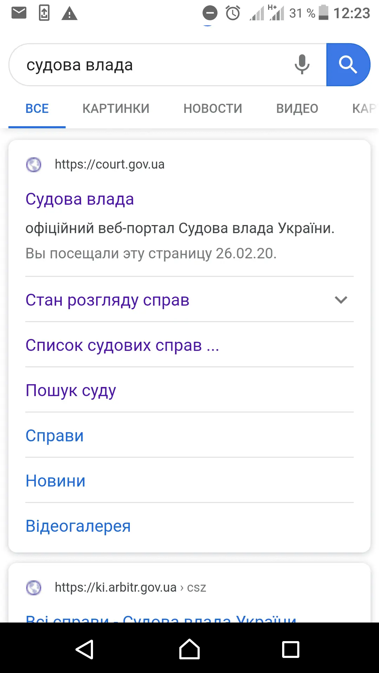Open the Відеогалерея sitelink
The image size is (379, 673).
78,526
